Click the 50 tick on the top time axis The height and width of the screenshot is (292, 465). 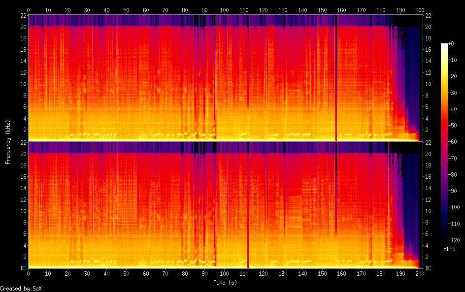tap(126, 10)
